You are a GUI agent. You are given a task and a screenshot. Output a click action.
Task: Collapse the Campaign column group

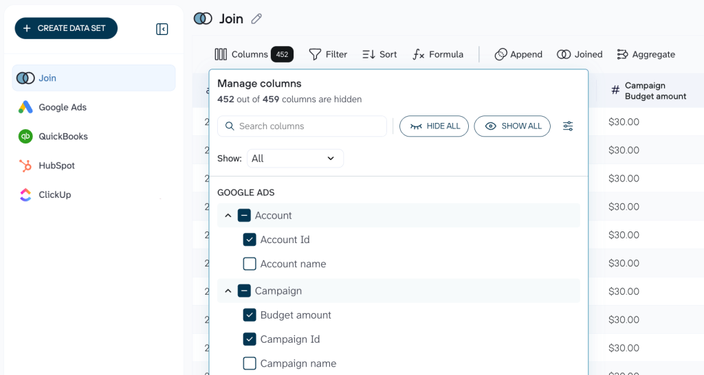click(228, 291)
